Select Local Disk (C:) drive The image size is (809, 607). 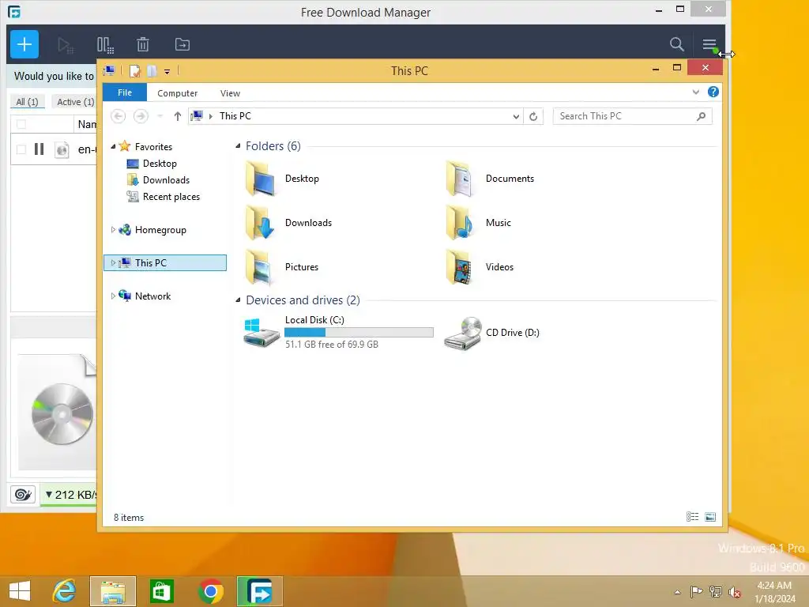pyautogui.click(x=338, y=333)
